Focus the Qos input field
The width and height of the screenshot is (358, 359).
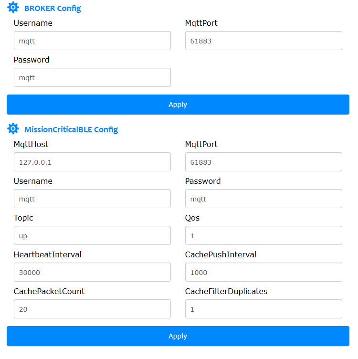[263, 235]
